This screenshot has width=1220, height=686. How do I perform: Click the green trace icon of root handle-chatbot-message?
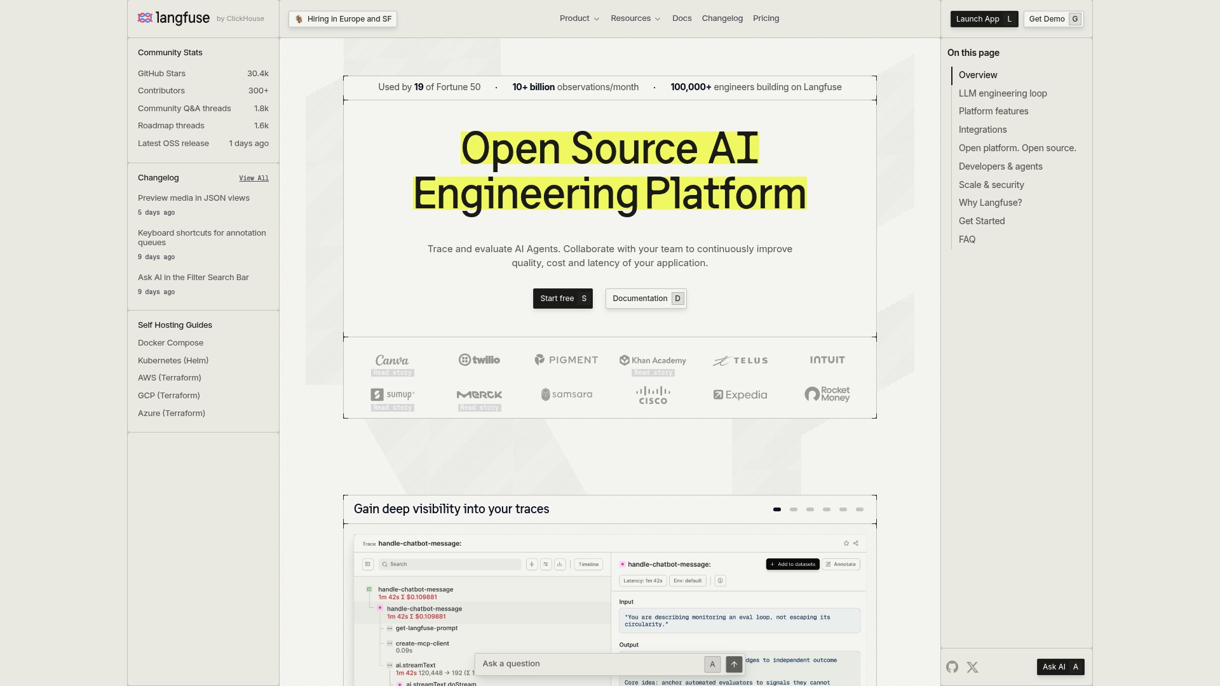[x=369, y=589]
